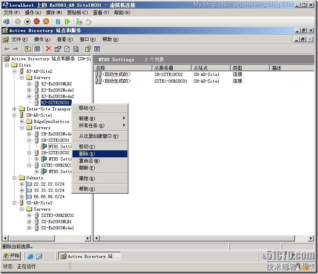Click the tree pane horizontal scrollbar right arrow
This screenshot has width=318, height=274.
88,238
